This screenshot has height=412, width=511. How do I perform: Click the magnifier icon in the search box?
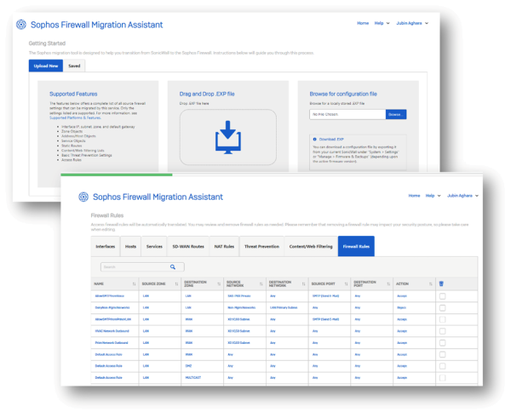(173, 266)
